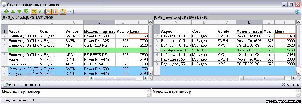This screenshot has width=302, height=104.
Task: Minimize the report window
Action: (x=285, y=5)
